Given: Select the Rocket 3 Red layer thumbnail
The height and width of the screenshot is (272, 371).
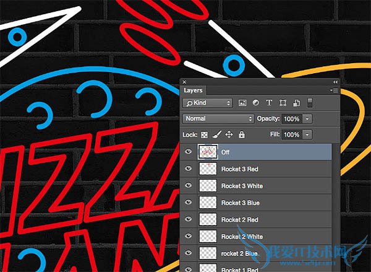Looking at the screenshot, I should pos(208,169).
